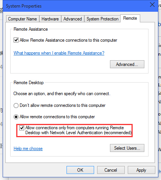Screen dimensions: 161x180
Task: Click the Select Users... button
Action: [127, 148]
